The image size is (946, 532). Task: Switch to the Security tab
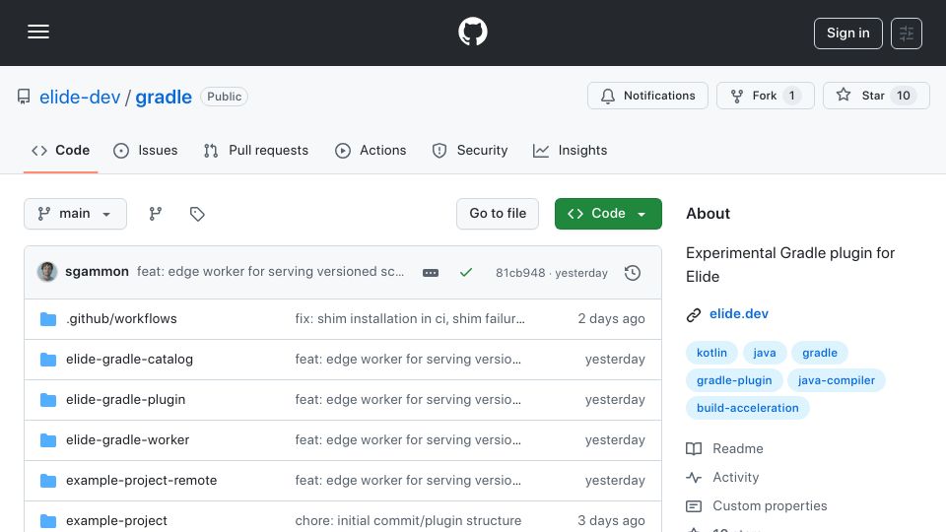470,150
